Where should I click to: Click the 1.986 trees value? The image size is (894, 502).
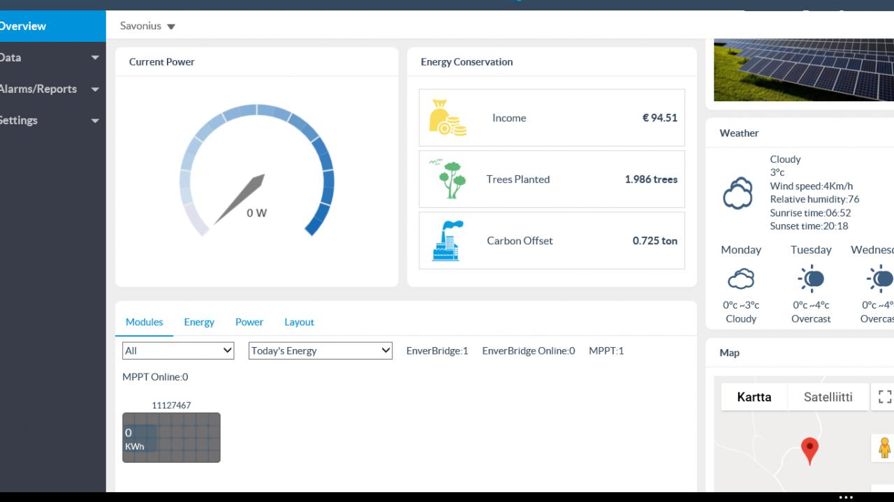tap(651, 179)
